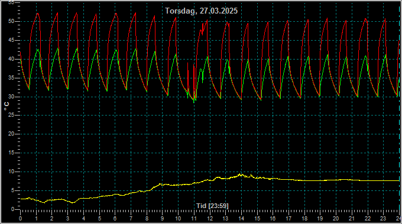The image size is (402, 224).
Task: Click hour 15 on the time axis
Action: click(x=257, y=219)
